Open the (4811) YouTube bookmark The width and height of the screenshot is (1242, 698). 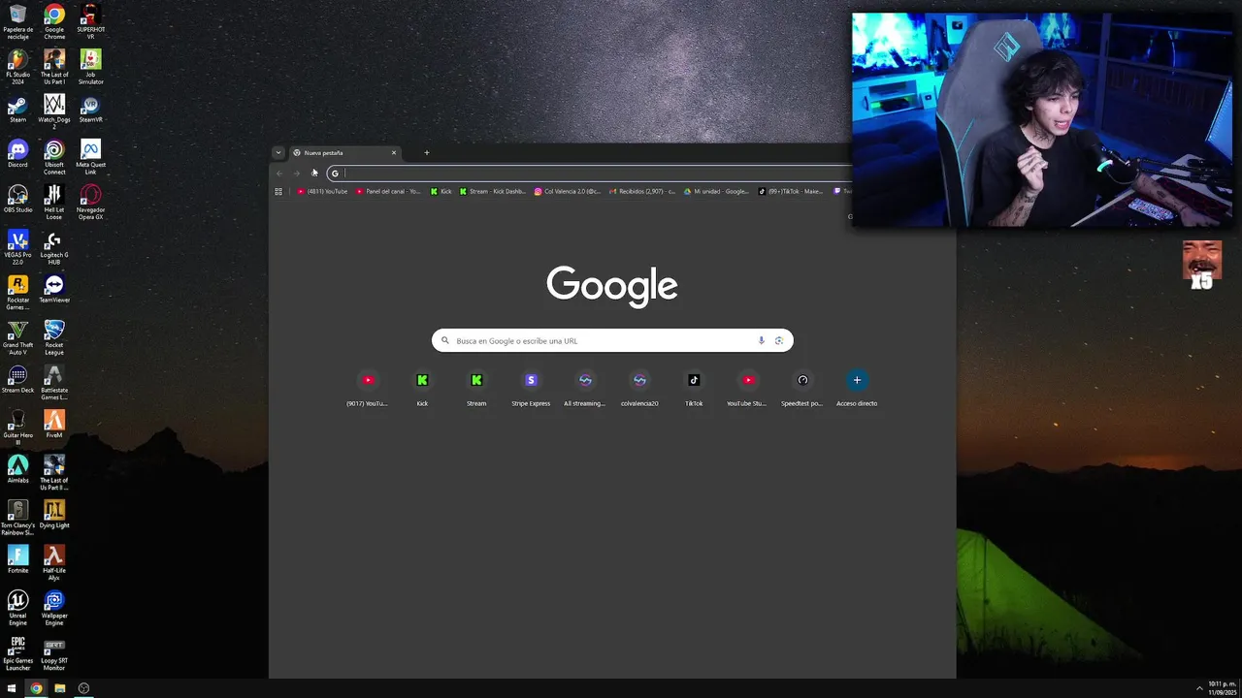[322, 191]
